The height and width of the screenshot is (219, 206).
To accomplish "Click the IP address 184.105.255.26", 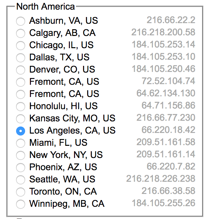I will [x=164, y=203].
